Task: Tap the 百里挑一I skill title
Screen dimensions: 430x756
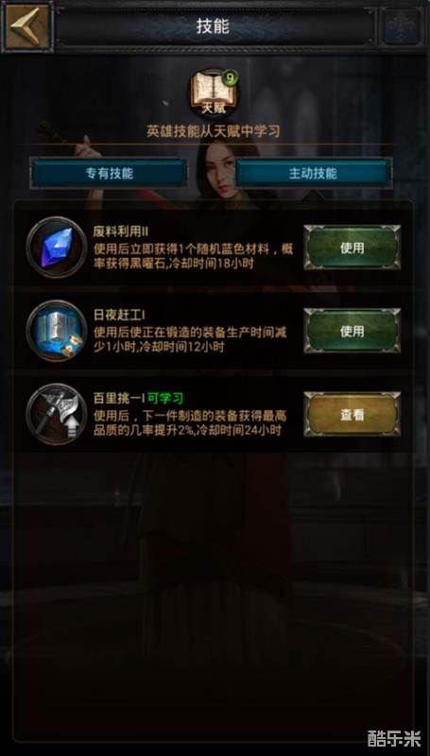Action: pos(118,398)
